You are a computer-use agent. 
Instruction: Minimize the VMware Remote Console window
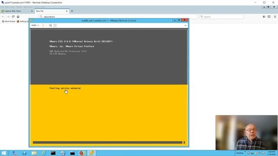pyautogui.click(x=175, y=20)
